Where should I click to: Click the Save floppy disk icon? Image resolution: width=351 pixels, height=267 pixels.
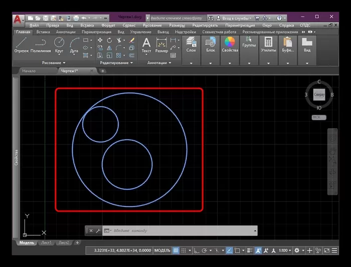click(46, 18)
